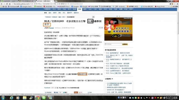179x100 pixels.
Task: Click the next article arrow button
Action: [102, 28]
